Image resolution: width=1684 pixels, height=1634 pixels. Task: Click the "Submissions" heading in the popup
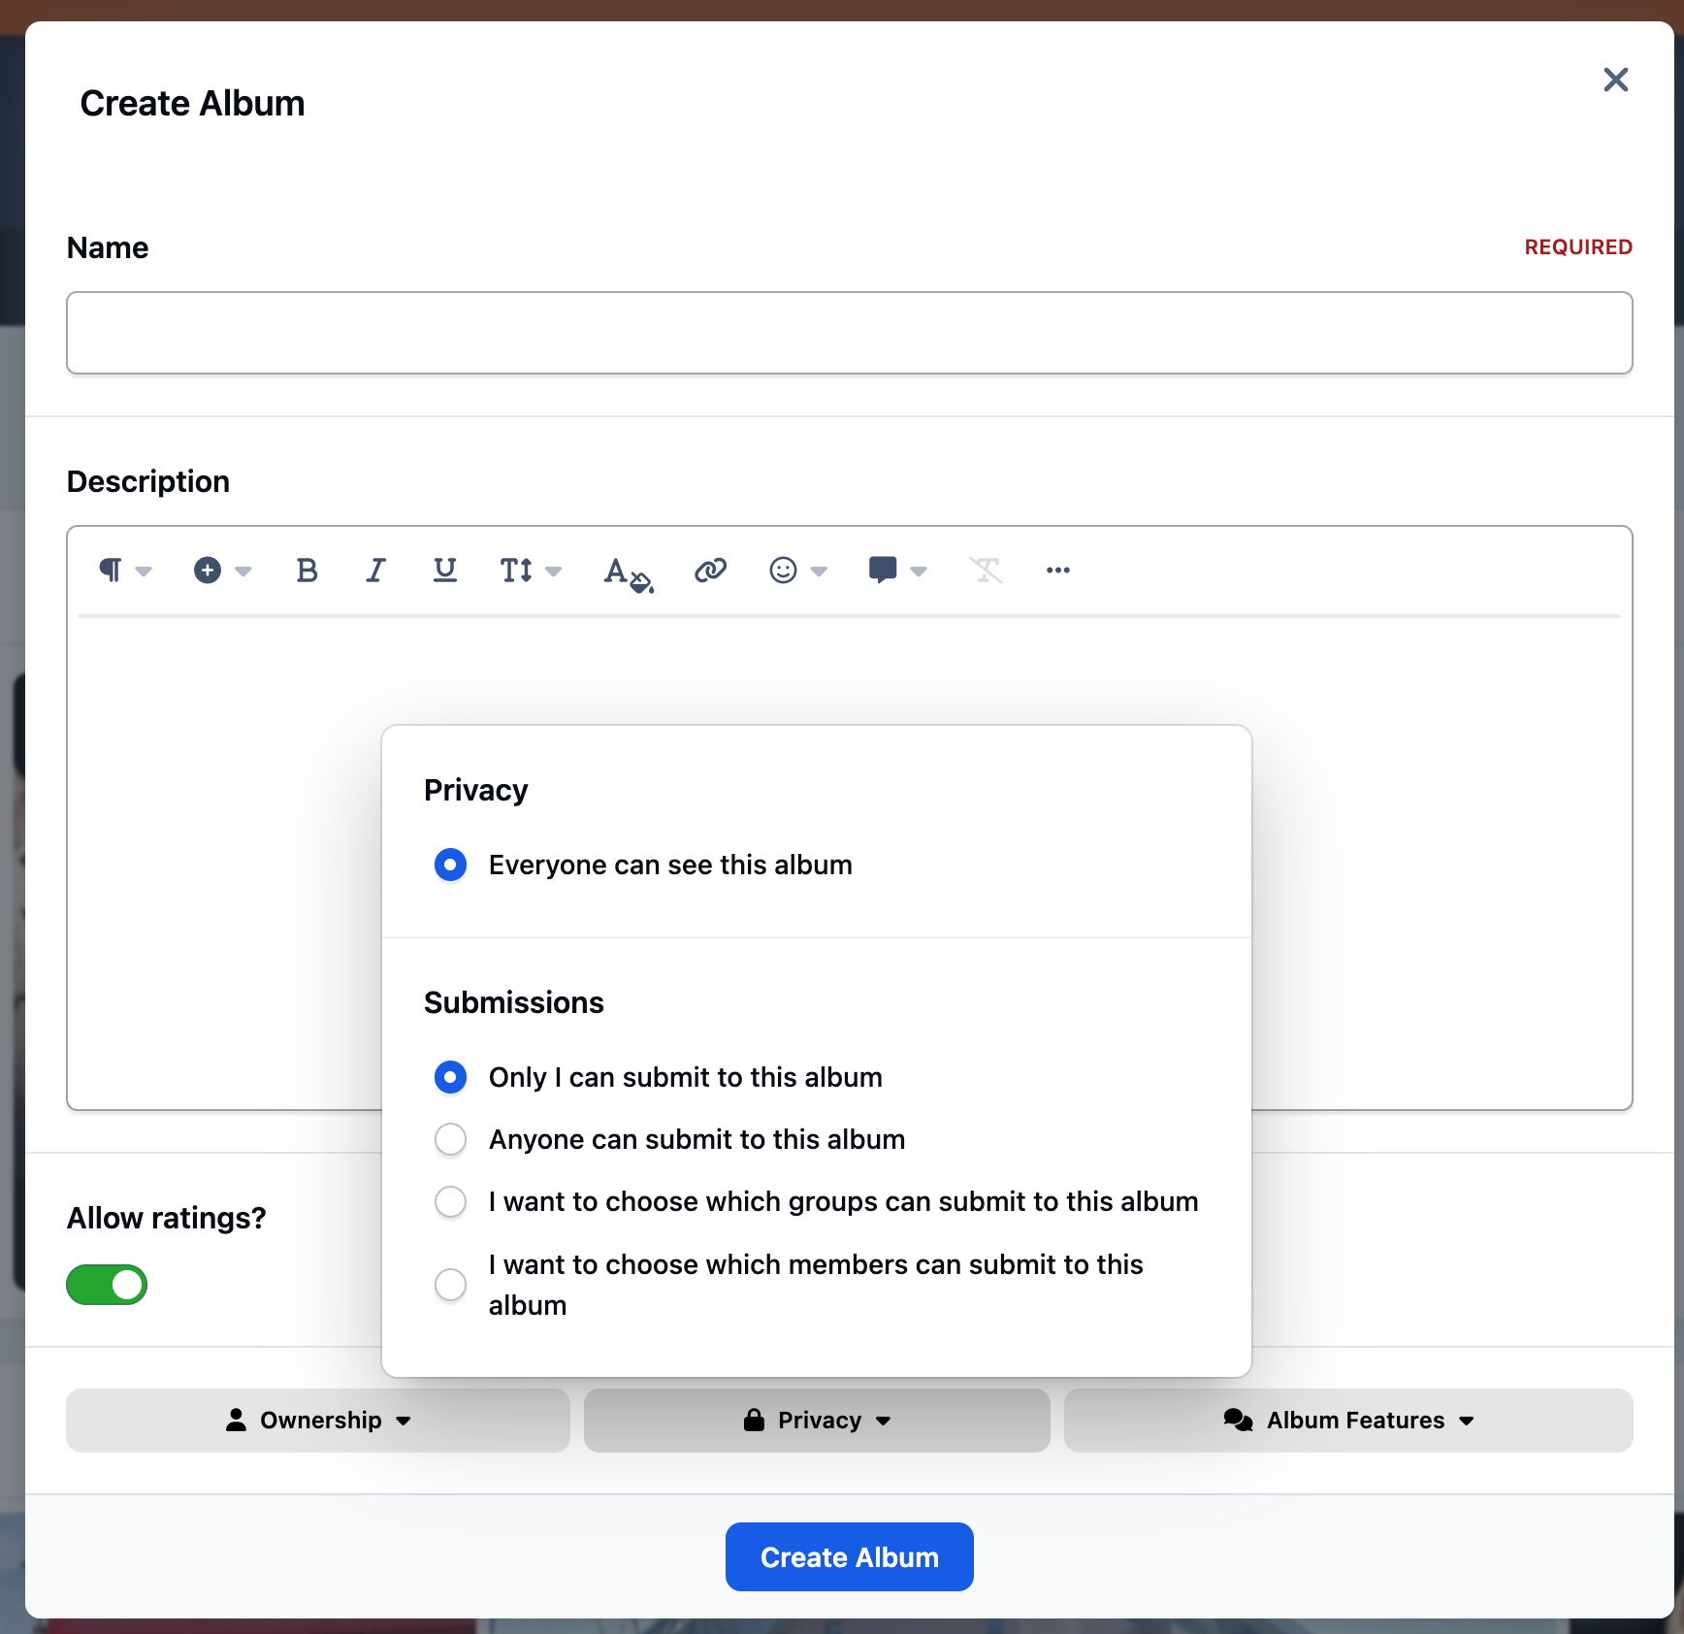point(514,1002)
